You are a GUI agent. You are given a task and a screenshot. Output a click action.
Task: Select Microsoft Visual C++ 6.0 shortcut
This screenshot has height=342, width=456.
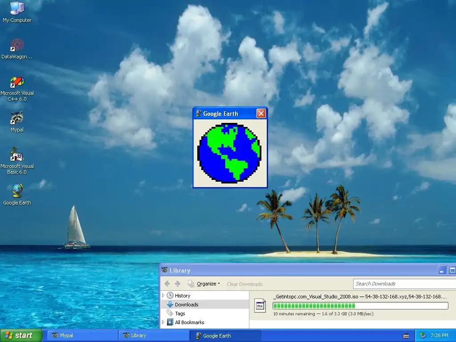coord(17,89)
